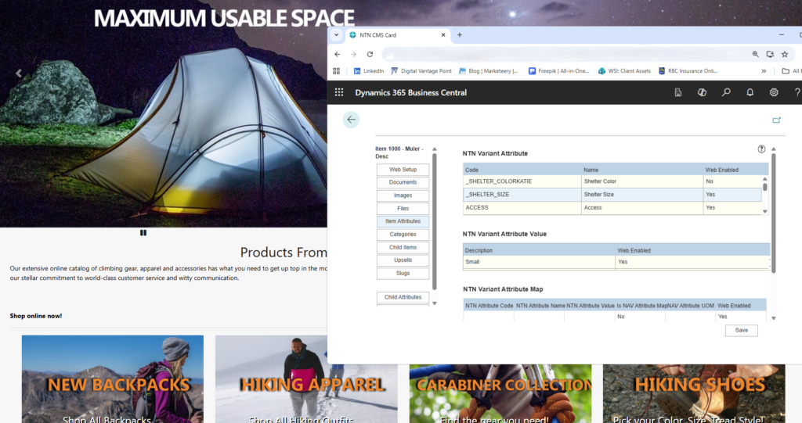Go to the previous hero slide
The image size is (802, 423).
tap(19, 73)
